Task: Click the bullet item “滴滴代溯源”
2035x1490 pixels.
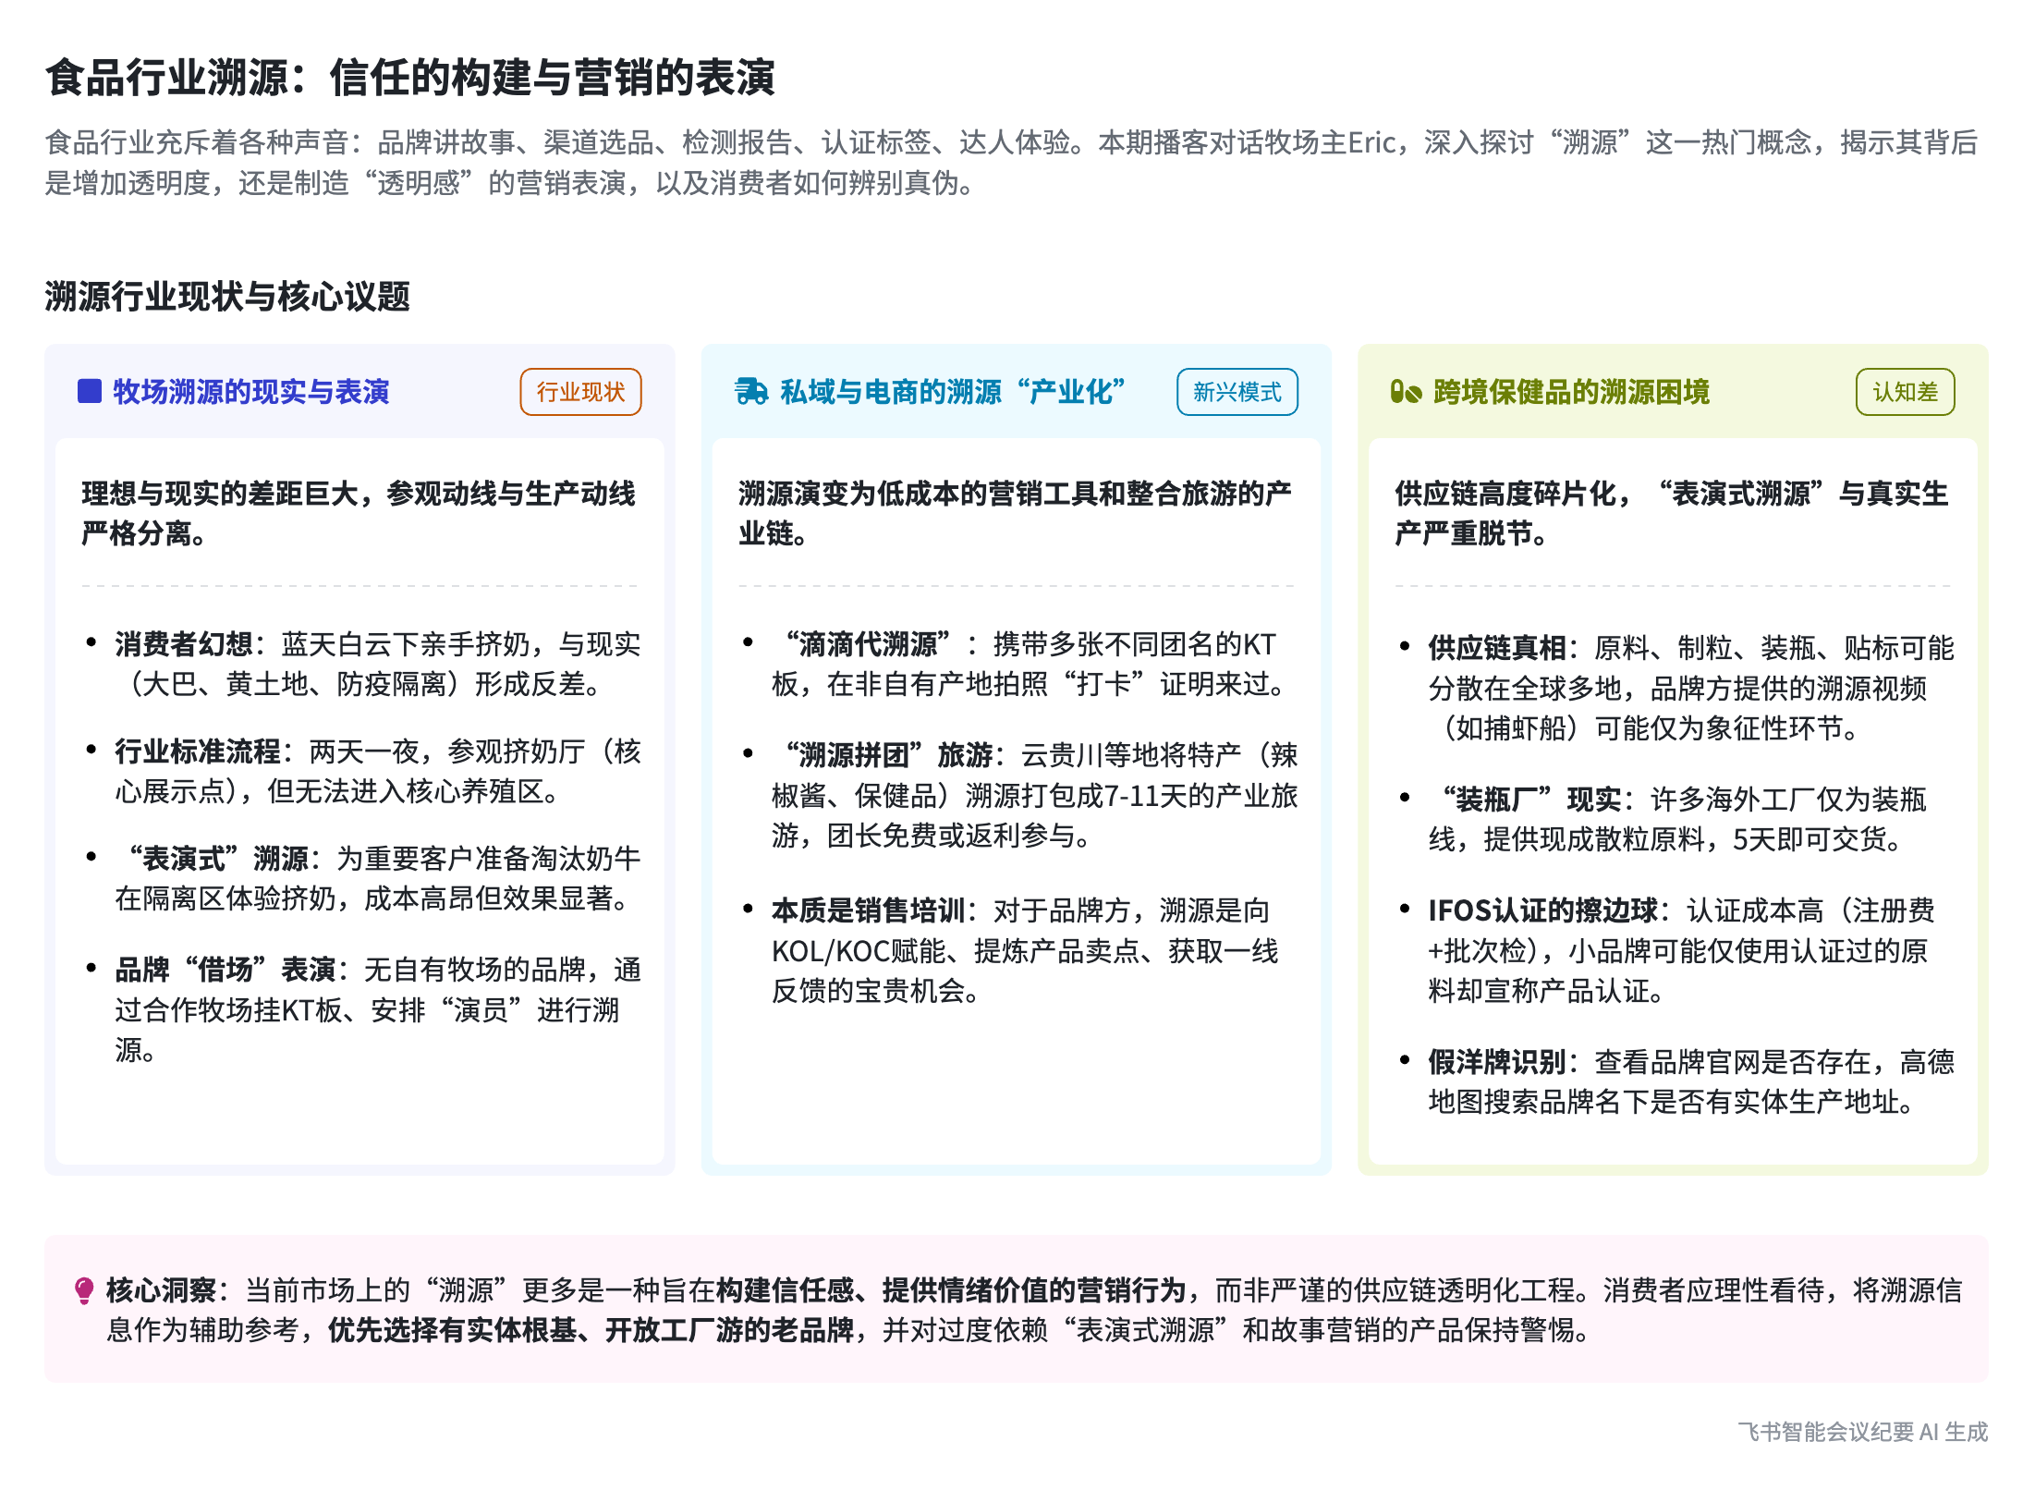Action: tap(868, 644)
